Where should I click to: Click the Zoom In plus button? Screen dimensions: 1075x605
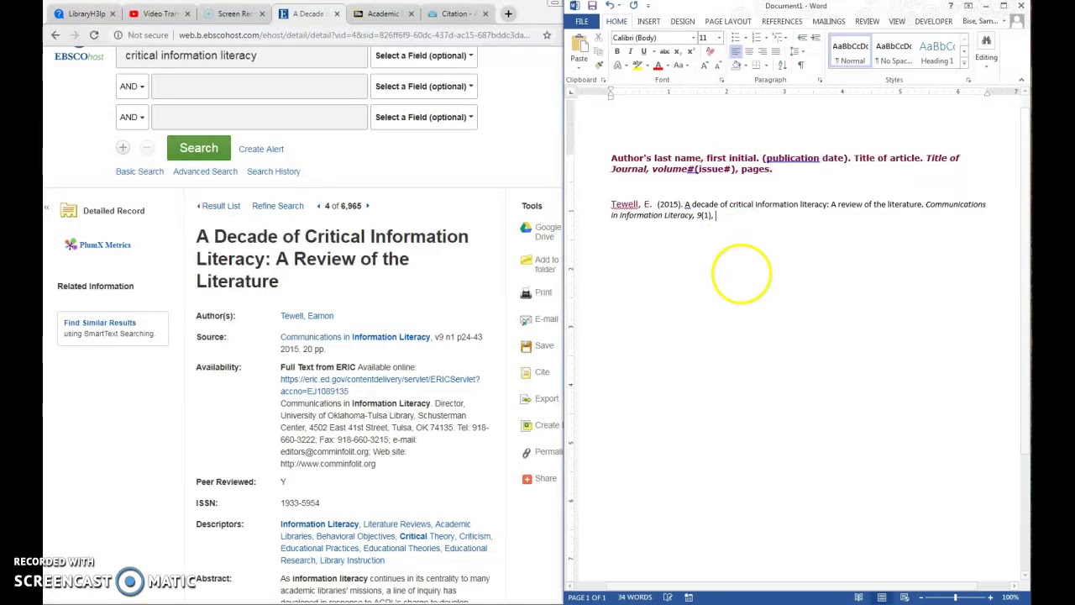[x=990, y=597]
